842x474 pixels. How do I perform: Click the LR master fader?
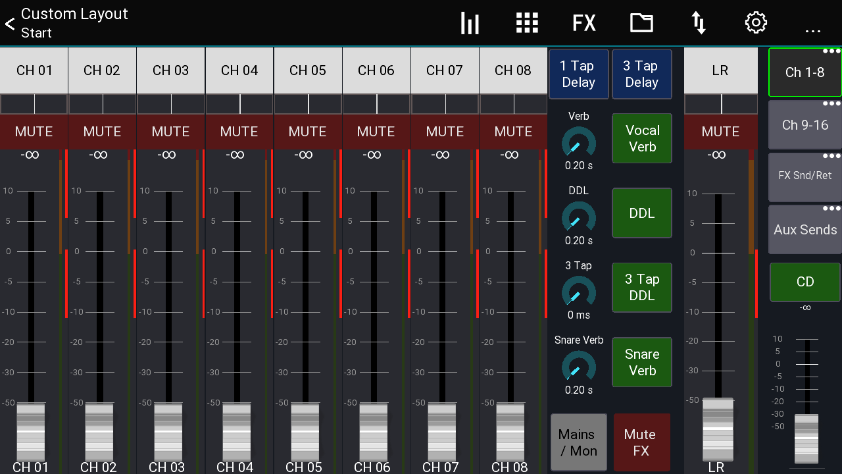(718, 429)
